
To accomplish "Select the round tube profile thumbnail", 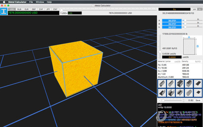I will (162, 84).
